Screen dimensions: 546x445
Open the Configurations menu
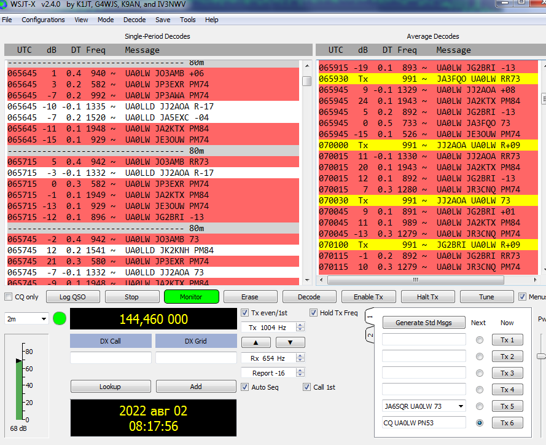(x=43, y=20)
